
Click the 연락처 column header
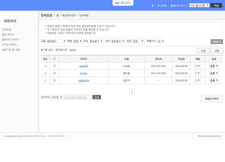pos(158,59)
